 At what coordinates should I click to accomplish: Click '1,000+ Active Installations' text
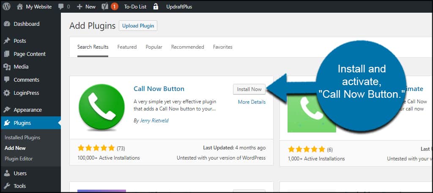coord(316,159)
